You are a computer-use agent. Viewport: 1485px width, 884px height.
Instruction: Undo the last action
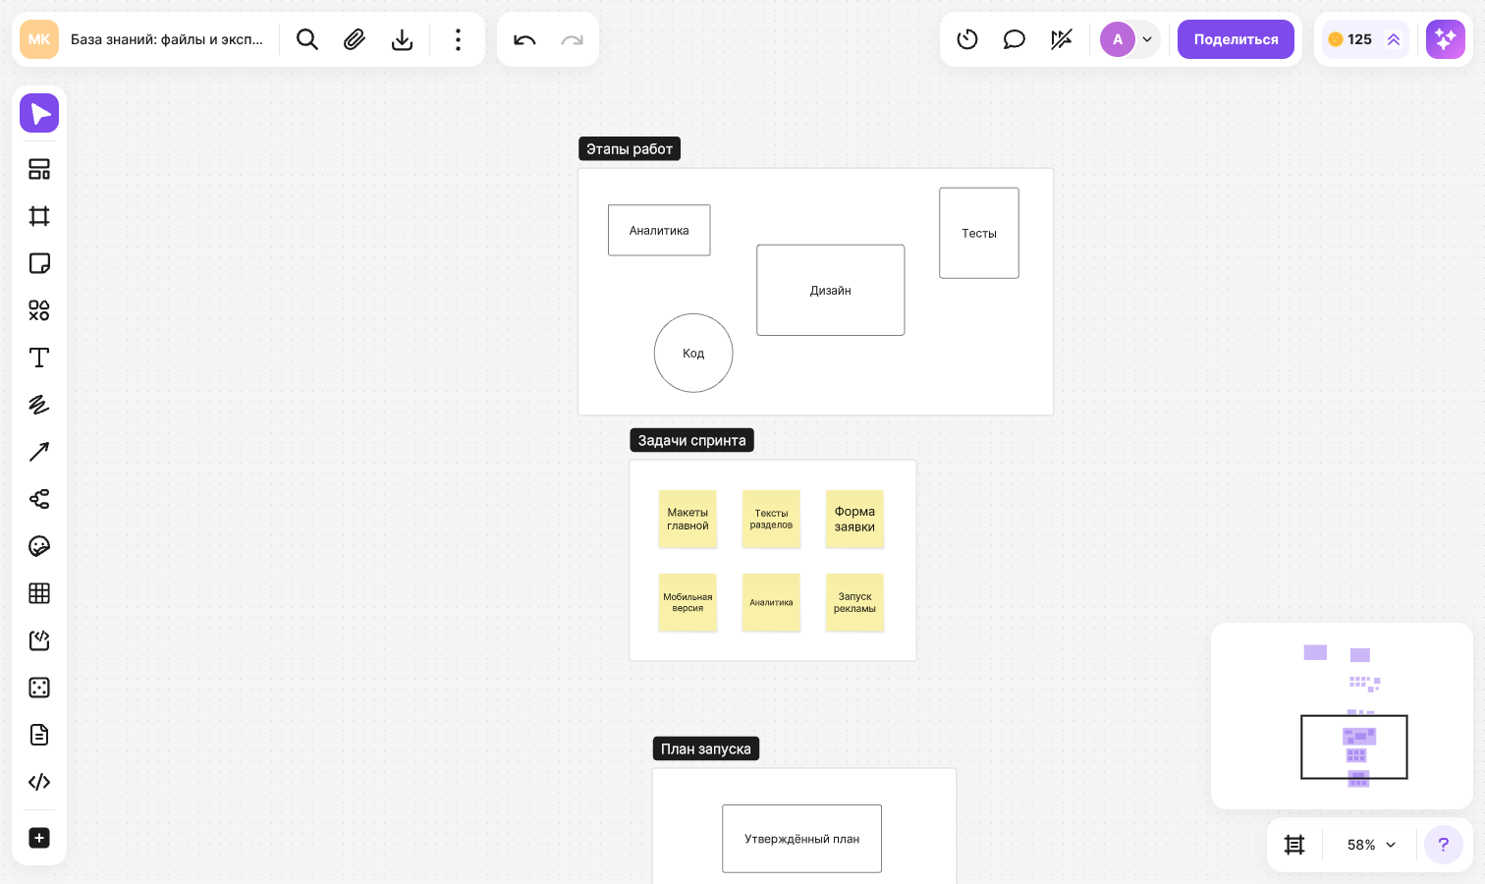(524, 39)
